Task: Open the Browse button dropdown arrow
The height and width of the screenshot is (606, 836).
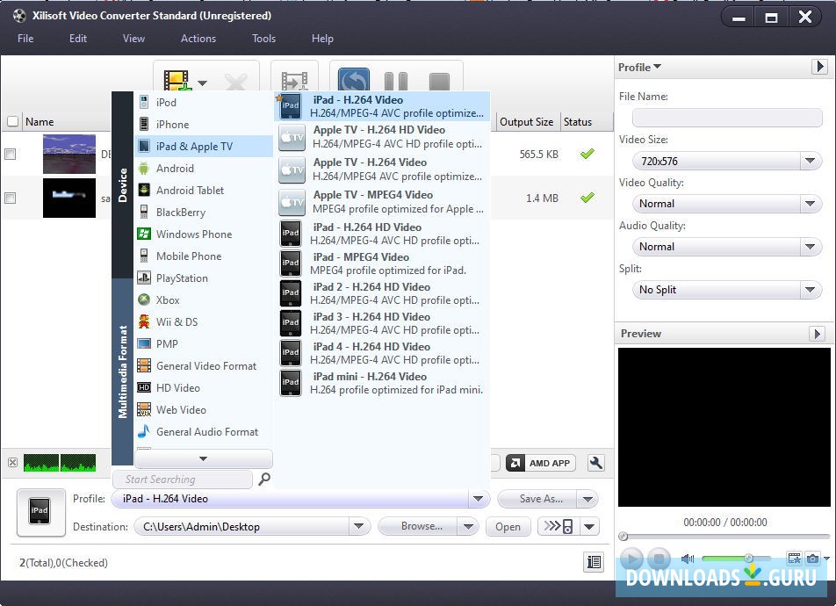Action: pos(468,526)
